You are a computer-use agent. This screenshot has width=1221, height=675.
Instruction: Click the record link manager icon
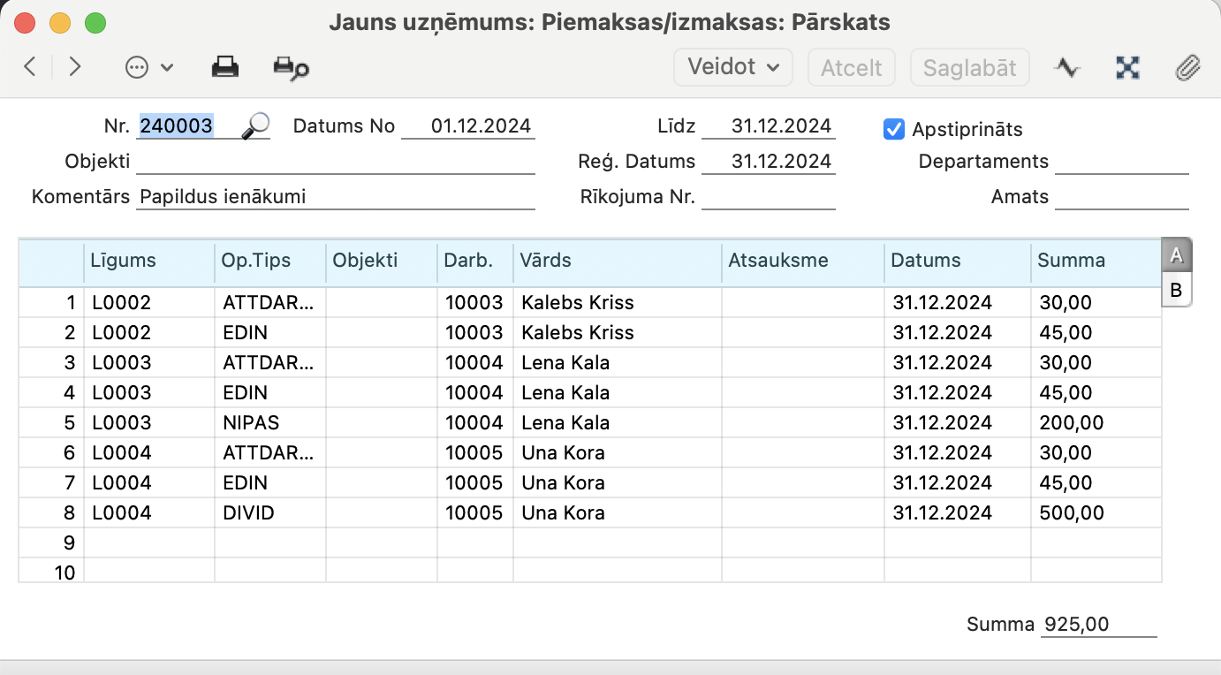(x=1127, y=68)
